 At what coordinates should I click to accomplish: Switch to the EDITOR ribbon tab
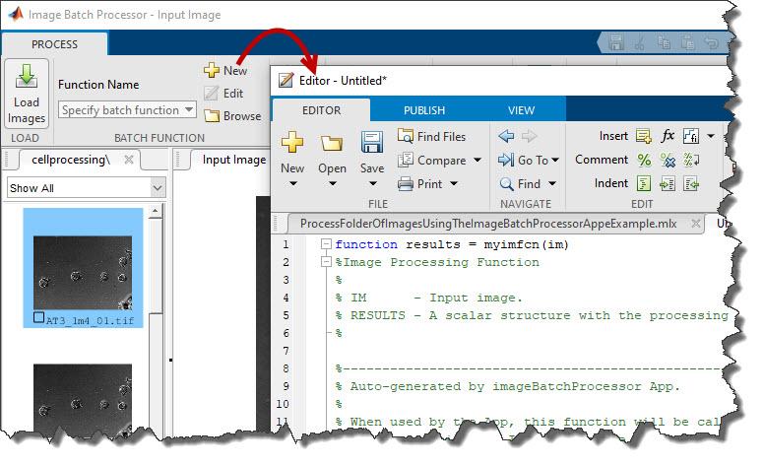(x=321, y=110)
